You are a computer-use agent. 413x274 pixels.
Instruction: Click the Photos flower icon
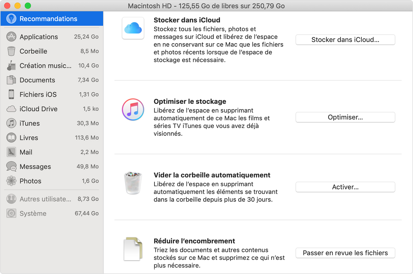pos(11,181)
